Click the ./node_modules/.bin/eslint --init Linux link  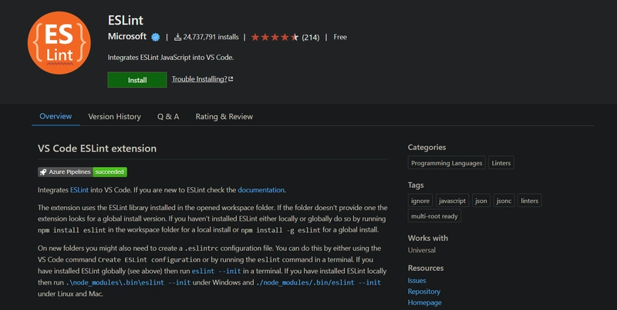click(x=319, y=282)
